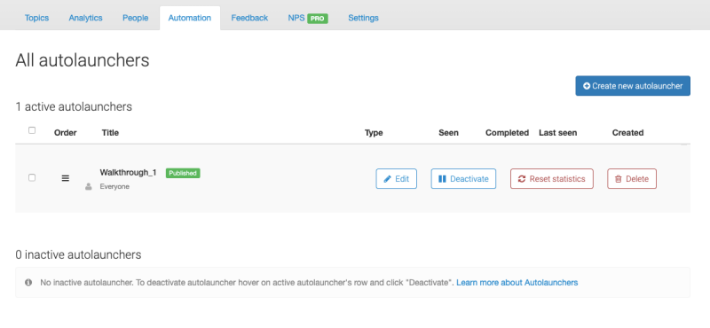Click the Last seen column header
This screenshot has width=710, height=328.
point(558,133)
